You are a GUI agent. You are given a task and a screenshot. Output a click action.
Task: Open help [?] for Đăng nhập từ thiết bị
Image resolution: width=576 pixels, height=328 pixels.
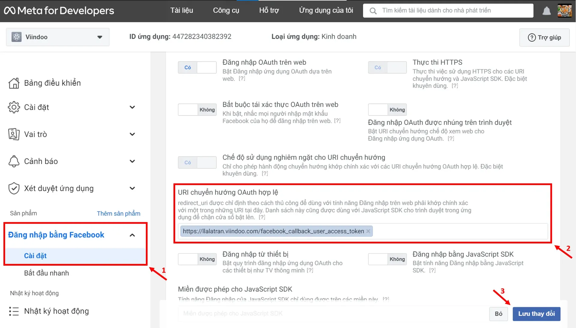pyautogui.click(x=310, y=270)
